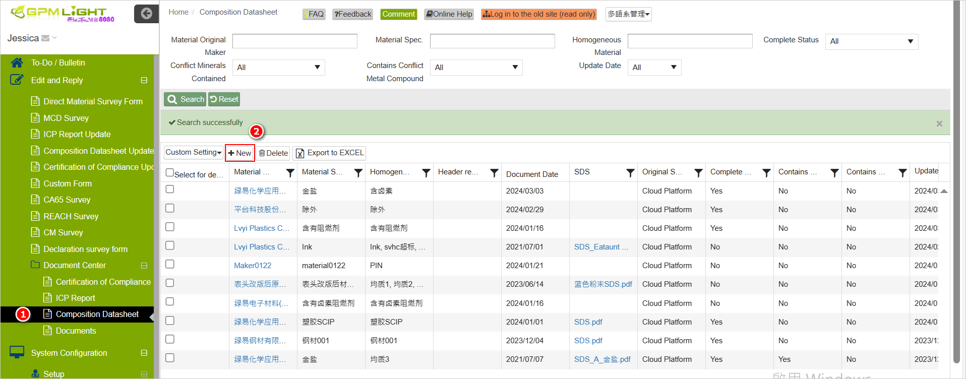
Task: Click the filter icon on Material Spec column
Action: [x=358, y=173]
